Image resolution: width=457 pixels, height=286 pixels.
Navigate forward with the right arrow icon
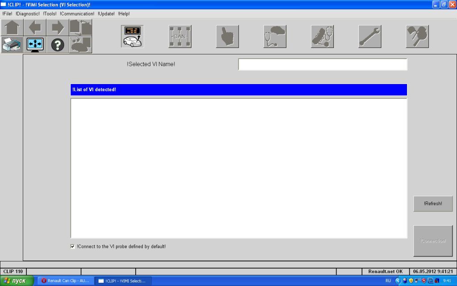[x=58, y=28]
